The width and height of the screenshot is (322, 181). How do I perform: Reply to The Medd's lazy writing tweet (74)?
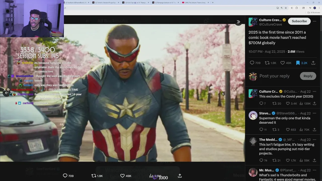(263, 160)
